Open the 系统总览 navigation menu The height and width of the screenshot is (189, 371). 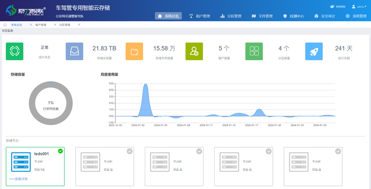(x=168, y=16)
